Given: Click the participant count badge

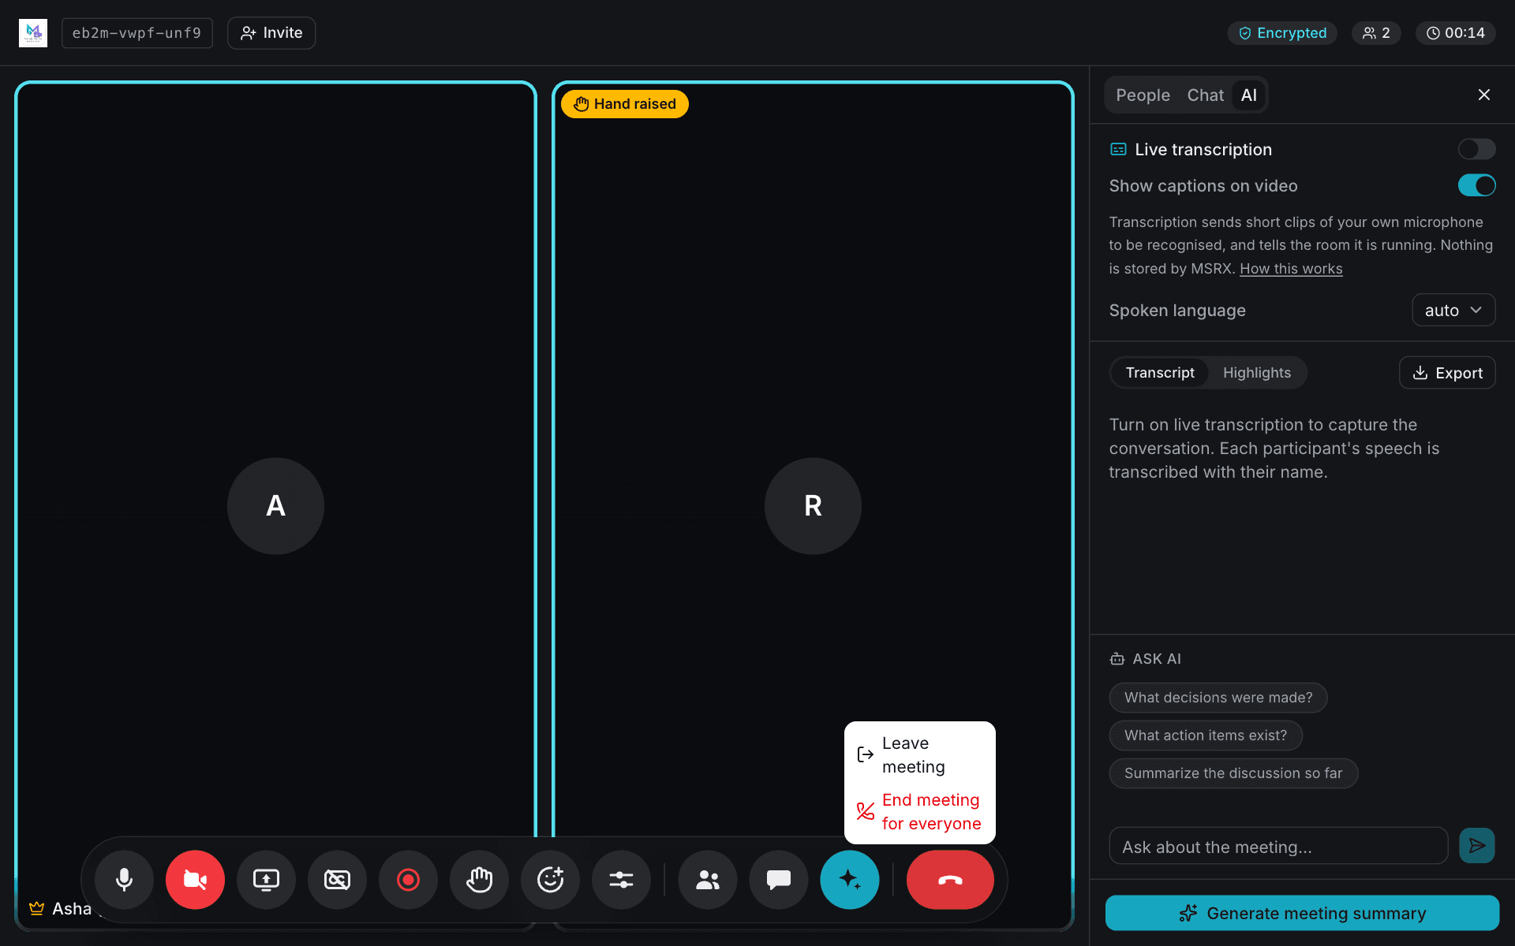Looking at the screenshot, I should (1376, 33).
